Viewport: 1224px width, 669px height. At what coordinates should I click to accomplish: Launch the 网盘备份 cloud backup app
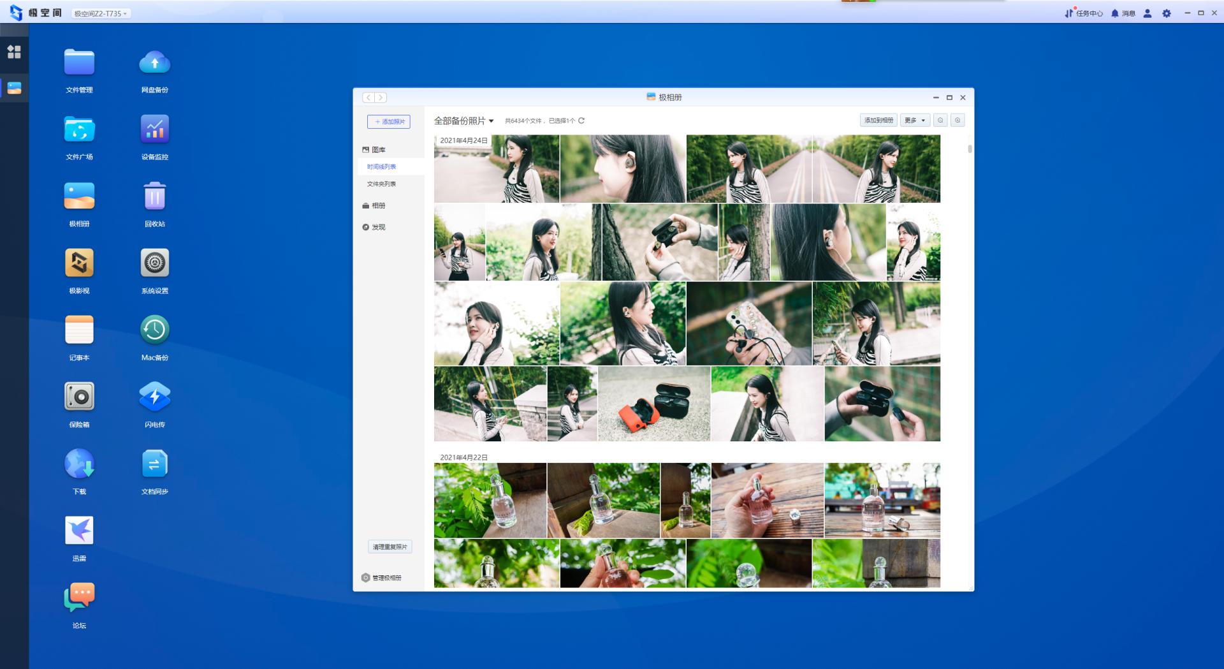pos(154,63)
